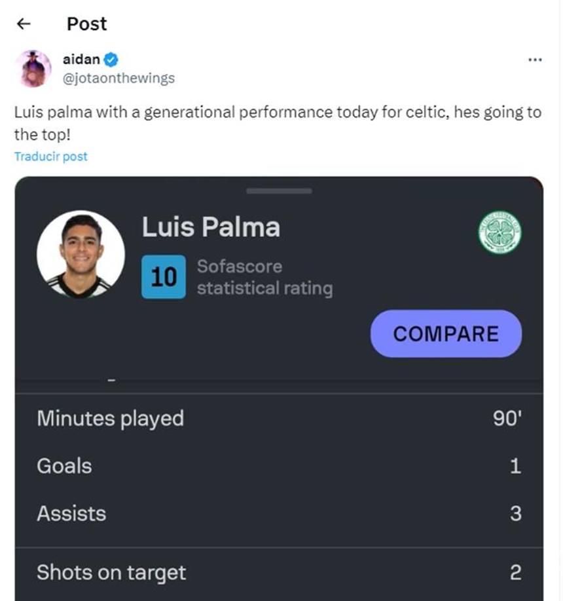The image size is (563, 601).
Task: Click the drag handle atop the stats card
Action: (x=279, y=191)
